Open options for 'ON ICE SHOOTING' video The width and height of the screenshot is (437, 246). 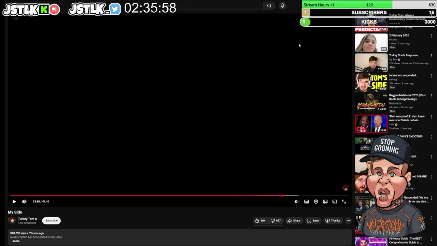tap(432, 137)
